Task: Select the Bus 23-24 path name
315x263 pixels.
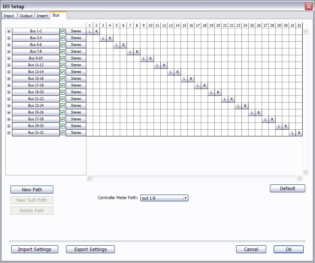Action: click(x=36, y=106)
